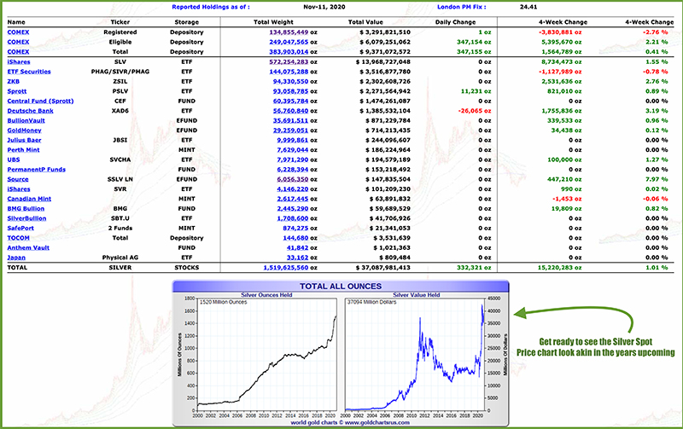Screen dimensions: 683x429
Task: Click the Daily Change column header
Action: [455, 22]
